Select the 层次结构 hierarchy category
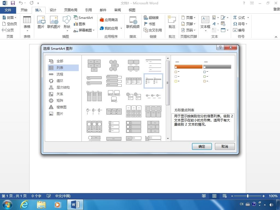 pyautogui.click(x=63, y=87)
